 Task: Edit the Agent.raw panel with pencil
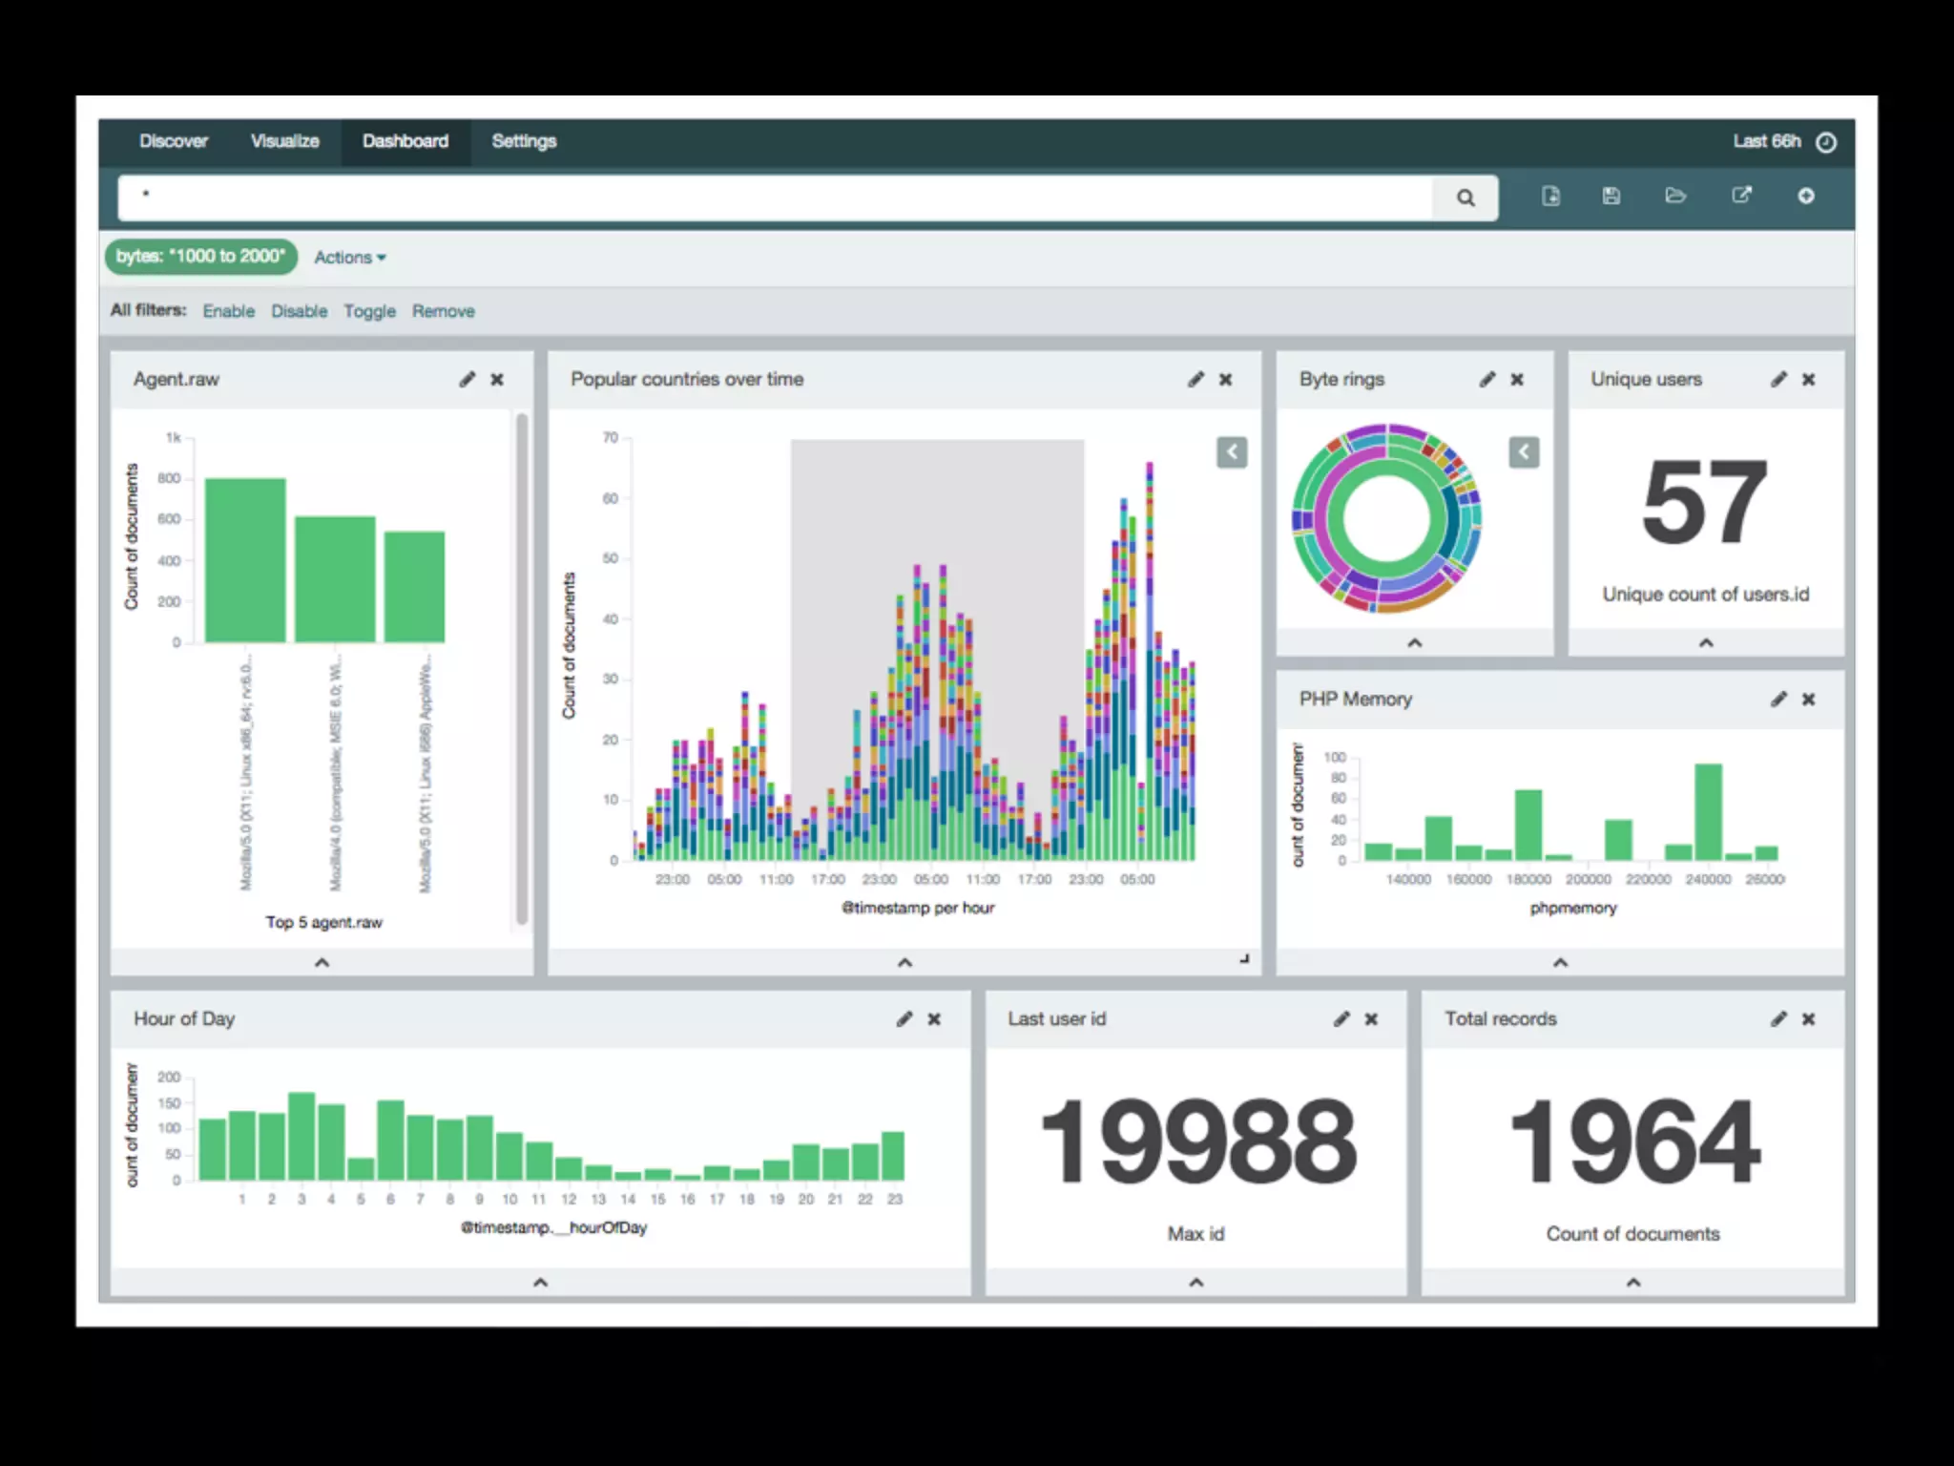click(x=467, y=379)
